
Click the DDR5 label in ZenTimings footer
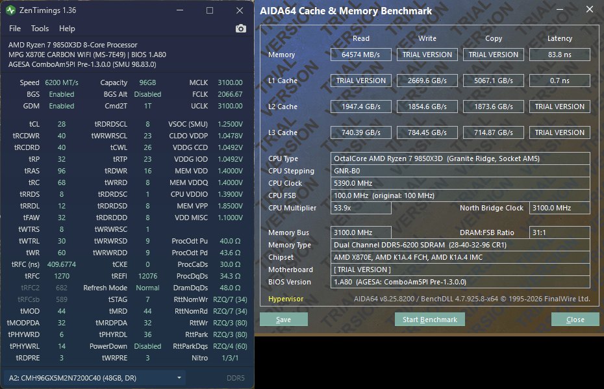pyautogui.click(x=235, y=378)
